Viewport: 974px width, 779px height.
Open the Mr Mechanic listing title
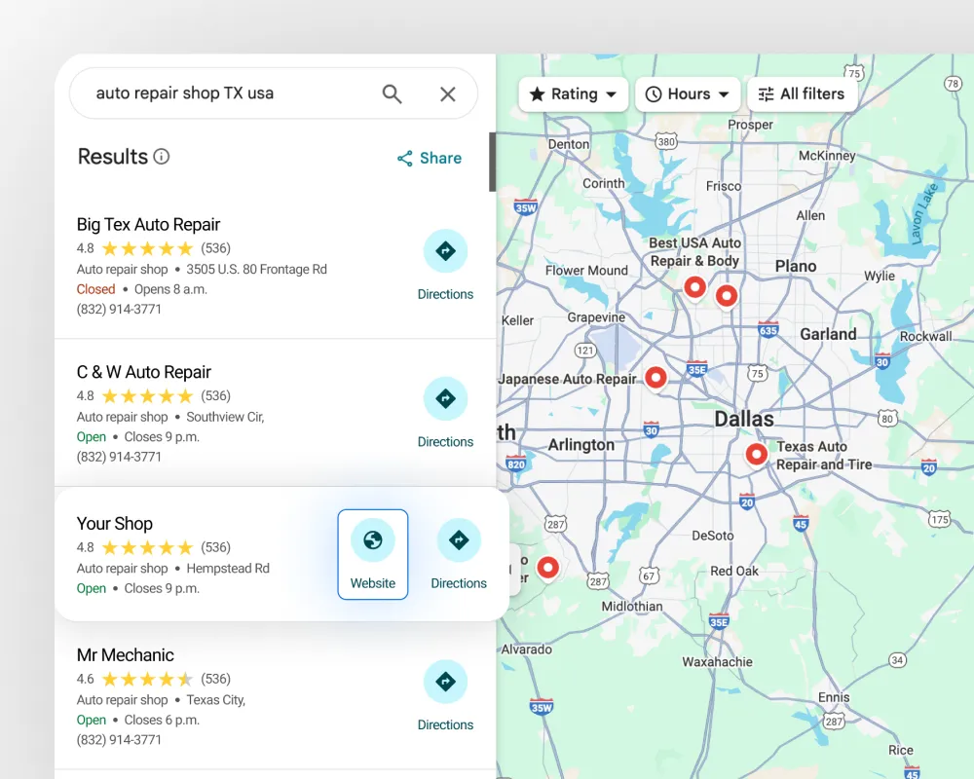point(126,655)
